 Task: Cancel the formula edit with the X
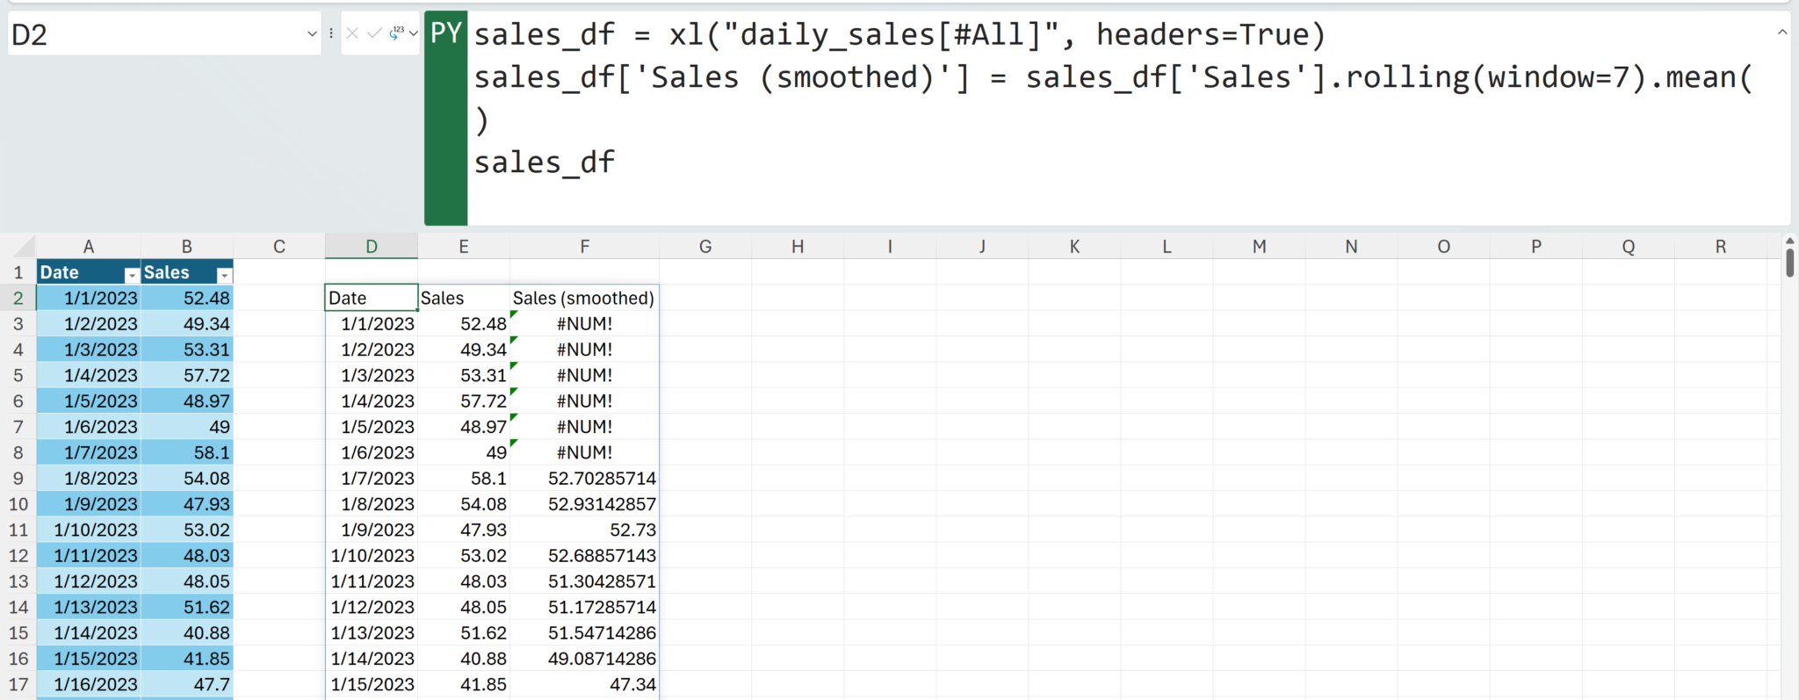coord(352,33)
